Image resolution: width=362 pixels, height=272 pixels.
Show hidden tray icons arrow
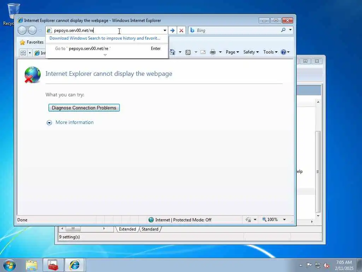coord(300,265)
